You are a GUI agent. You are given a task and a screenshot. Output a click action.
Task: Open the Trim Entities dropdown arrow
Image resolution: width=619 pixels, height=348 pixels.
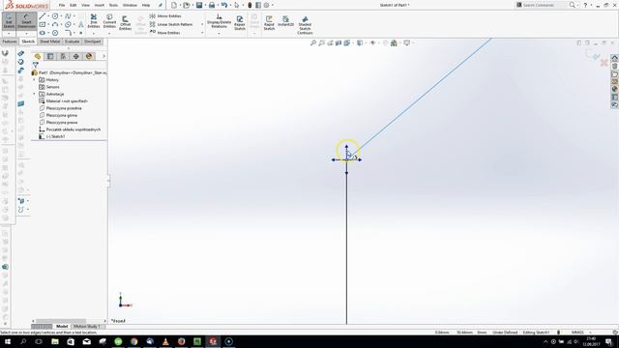tap(94, 33)
